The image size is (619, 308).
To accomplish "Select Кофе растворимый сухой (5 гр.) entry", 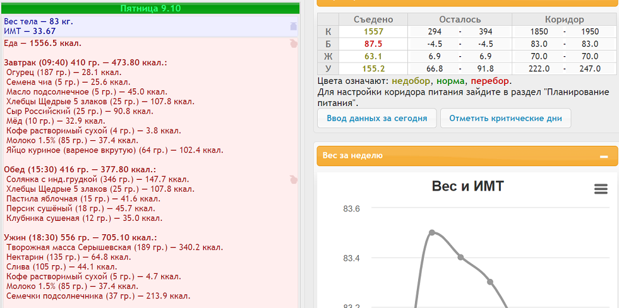I will click(x=93, y=276).
